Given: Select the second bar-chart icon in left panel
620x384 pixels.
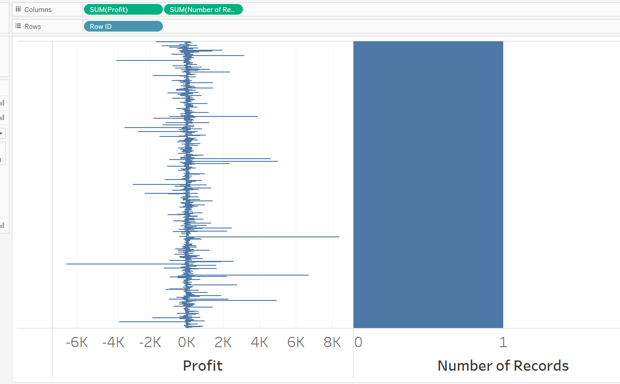Looking at the screenshot, I should click(x=2, y=118).
